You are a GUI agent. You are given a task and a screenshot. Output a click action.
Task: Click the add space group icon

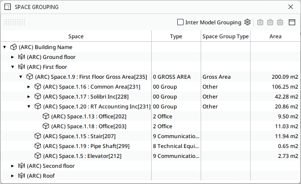[x=260, y=22]
